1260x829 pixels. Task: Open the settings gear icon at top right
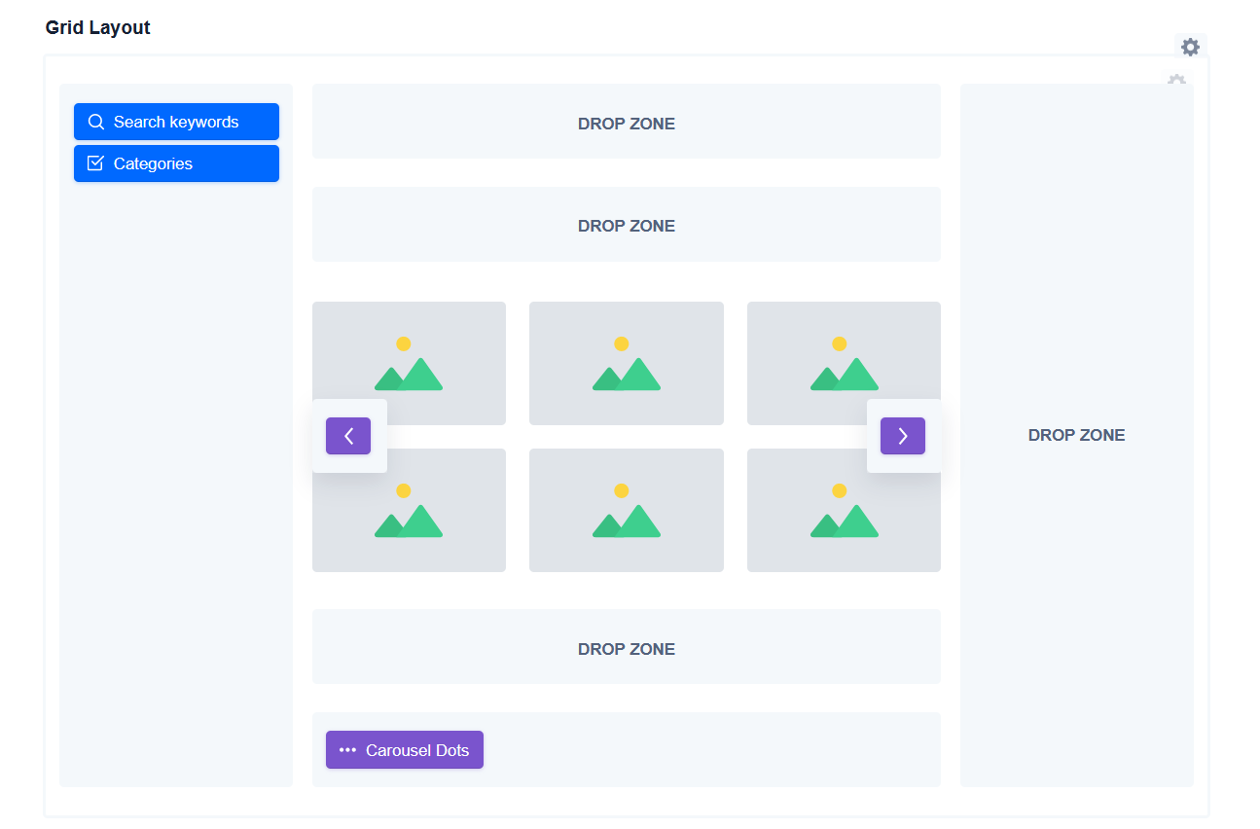[1190, 47]
